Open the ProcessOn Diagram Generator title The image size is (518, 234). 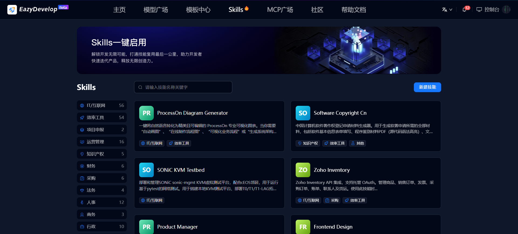click(193, 113)
